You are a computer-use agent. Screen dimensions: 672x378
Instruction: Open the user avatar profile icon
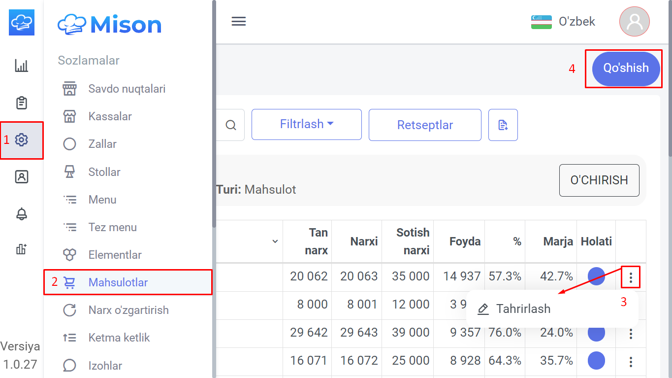pyautogui.click(x=635, y=22)
